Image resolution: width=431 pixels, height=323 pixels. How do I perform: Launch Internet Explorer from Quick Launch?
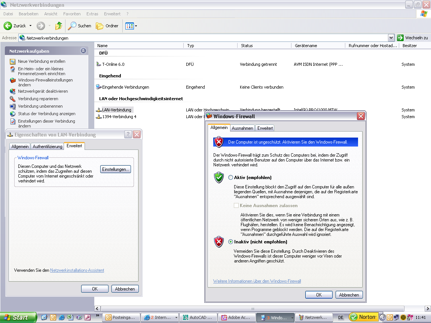click(62, 317)
